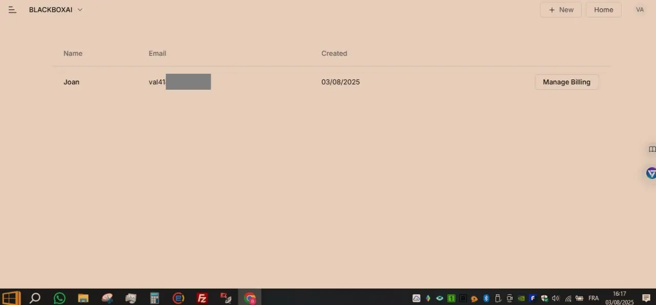Screen dimensions: 656x305
Task: Open the Bluetooth tray icon
Action: [486, 298]
